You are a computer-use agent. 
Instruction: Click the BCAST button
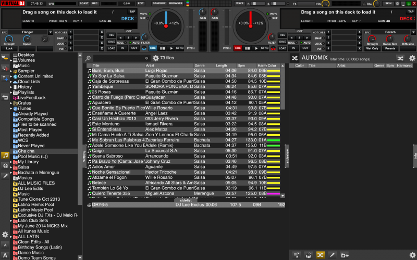84,4
